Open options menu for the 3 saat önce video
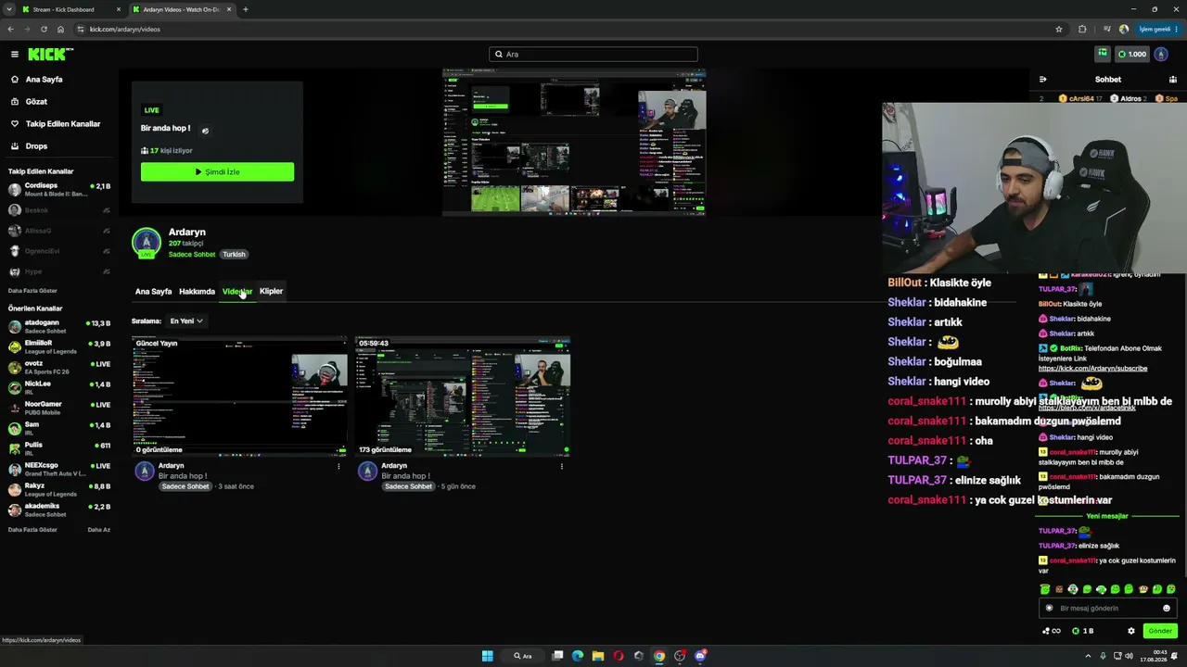Screen dimensions: 1187x667 point(338,466)
